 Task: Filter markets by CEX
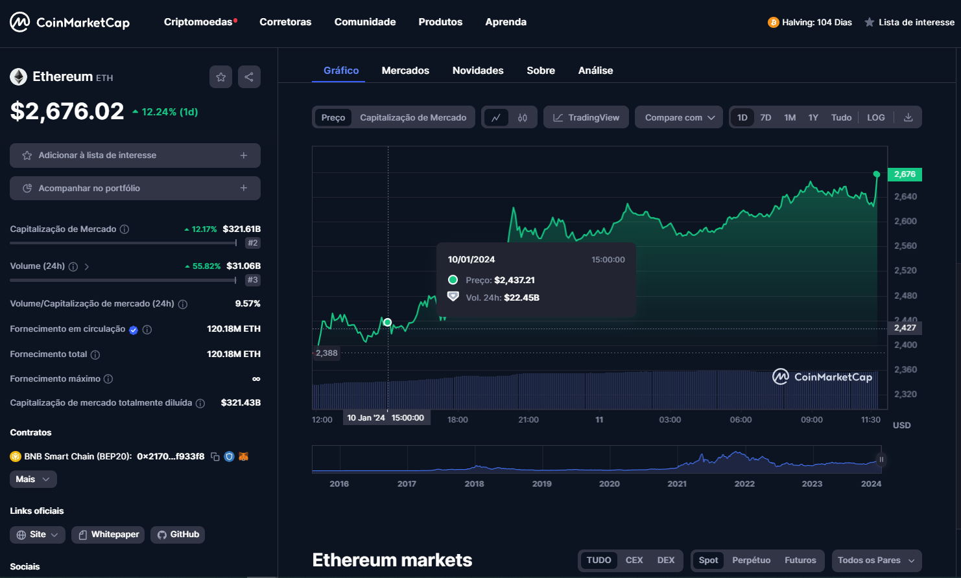pyautogui.click(x=634, y=561)
